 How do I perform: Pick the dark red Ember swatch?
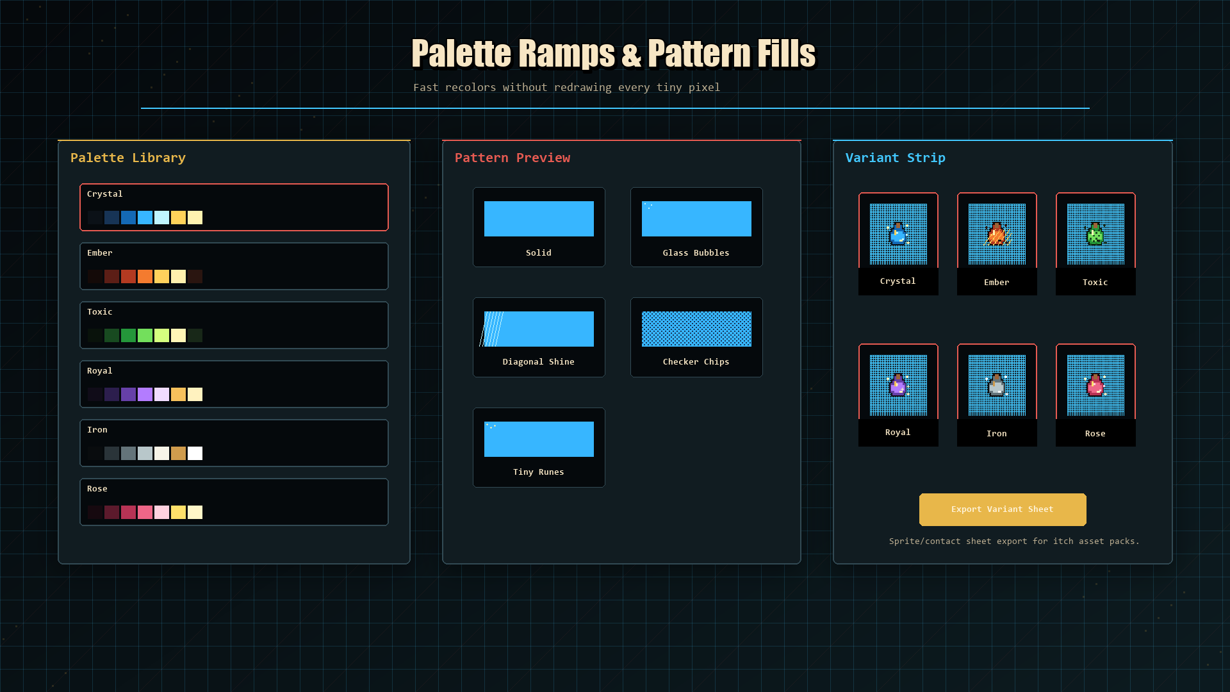pos(111,277)
